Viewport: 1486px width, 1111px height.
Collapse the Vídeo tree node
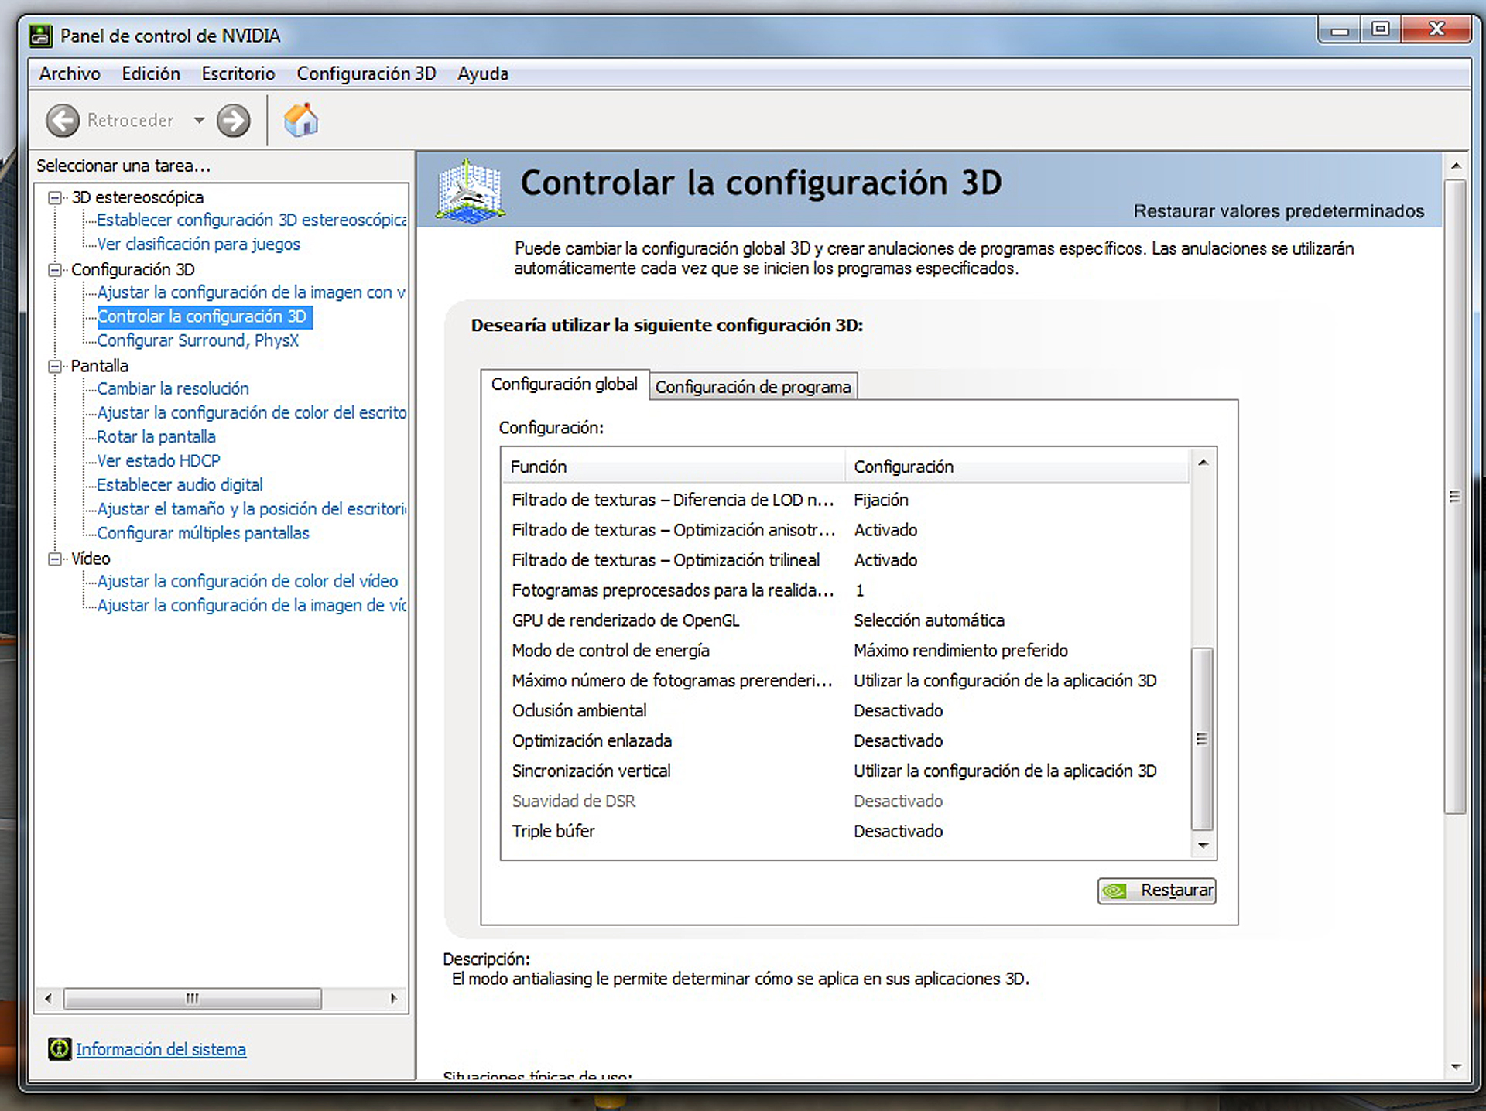click(55, 559)
